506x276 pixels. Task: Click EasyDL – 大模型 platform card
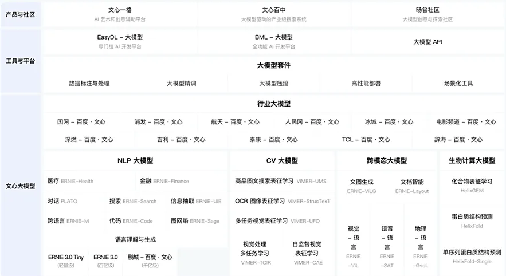click(120, 42)
